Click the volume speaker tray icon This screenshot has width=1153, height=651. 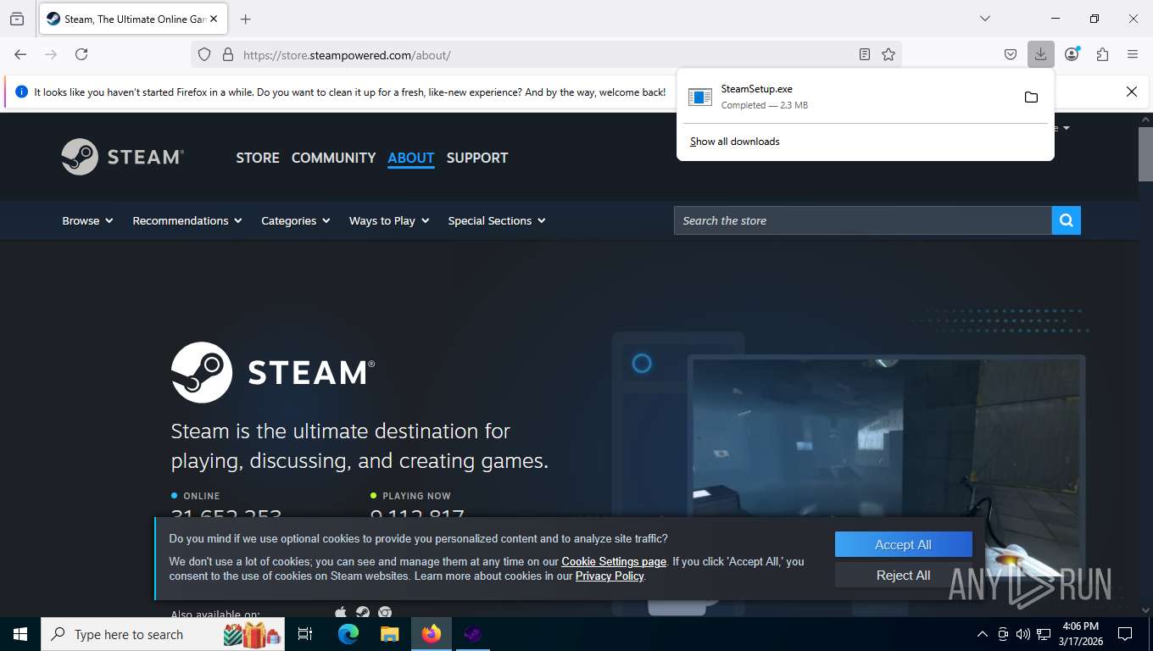(x=1023, y=634)
